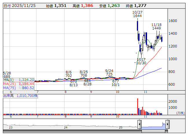Click the left range handle arrow
Screen dimensions: 189x136
coord(140,124)
